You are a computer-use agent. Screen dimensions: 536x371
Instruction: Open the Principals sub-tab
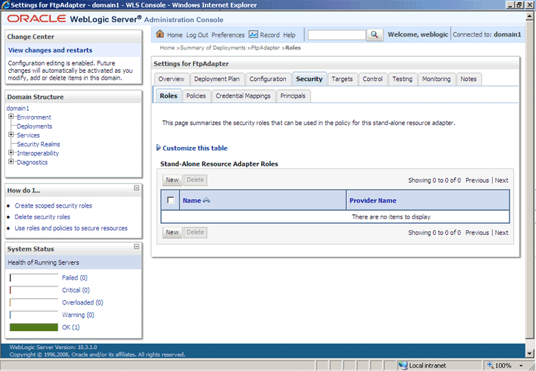[x=293, y=96]
